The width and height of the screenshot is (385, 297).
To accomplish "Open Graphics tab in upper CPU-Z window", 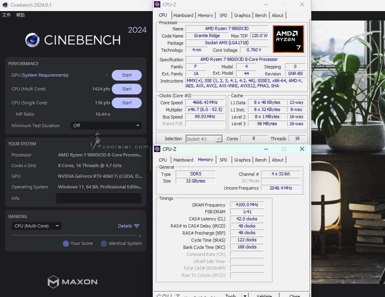I will tap(242, 15).
